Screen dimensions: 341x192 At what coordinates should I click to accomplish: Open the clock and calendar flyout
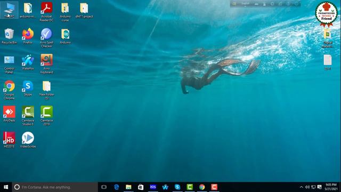click(x=331, y=187)
